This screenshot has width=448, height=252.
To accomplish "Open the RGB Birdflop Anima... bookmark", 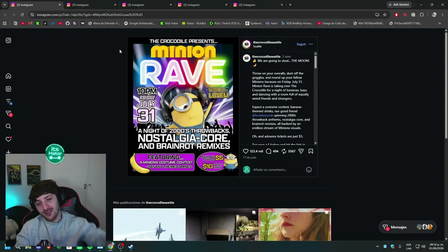I will [x=297, y=23].
